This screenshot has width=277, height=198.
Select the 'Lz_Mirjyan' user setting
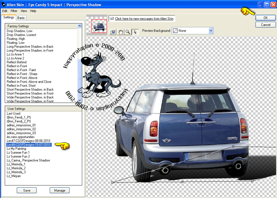14,176
